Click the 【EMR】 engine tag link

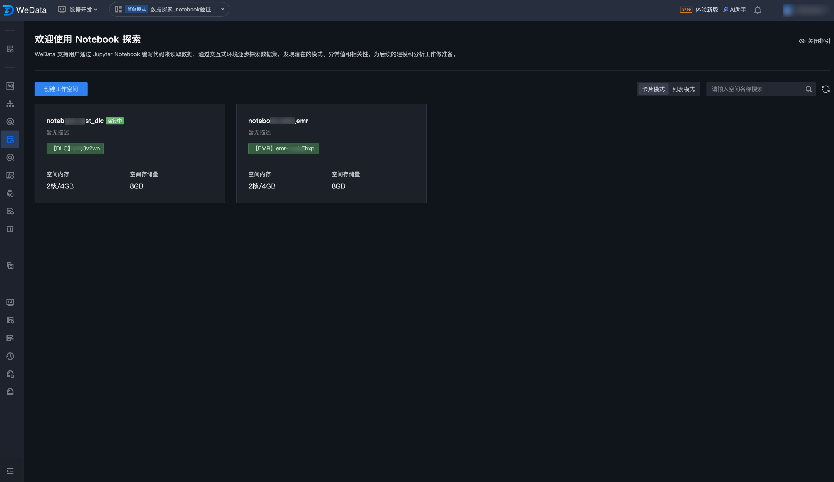click(x=283, y=148)
